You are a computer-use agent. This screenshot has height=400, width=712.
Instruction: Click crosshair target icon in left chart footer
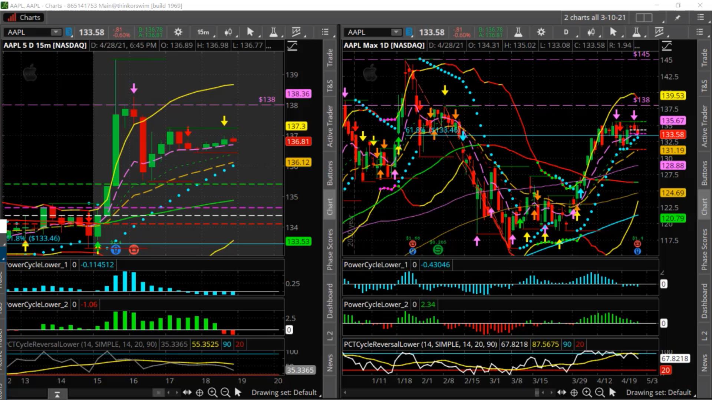pos(200,392)
